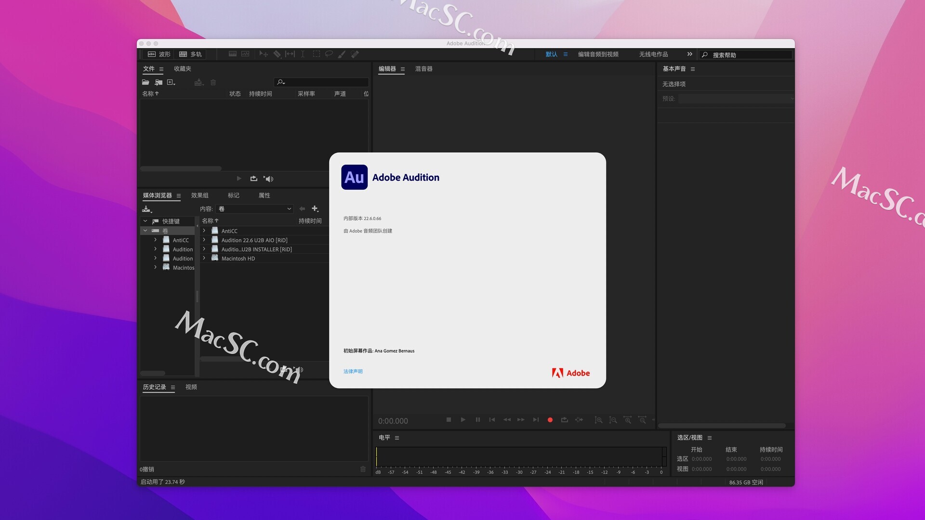Click the Media Browser back arrow icon

pos(302,208)
